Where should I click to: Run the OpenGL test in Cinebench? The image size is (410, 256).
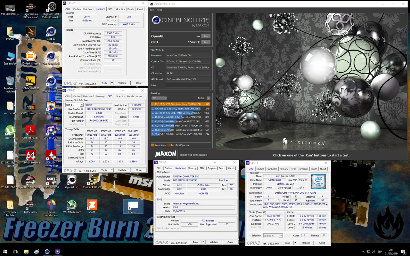[206, 36]
